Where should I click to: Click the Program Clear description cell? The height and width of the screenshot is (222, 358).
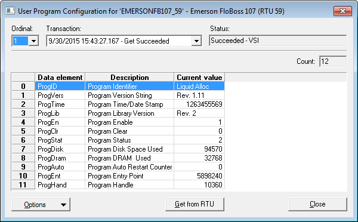pos(129,131)
